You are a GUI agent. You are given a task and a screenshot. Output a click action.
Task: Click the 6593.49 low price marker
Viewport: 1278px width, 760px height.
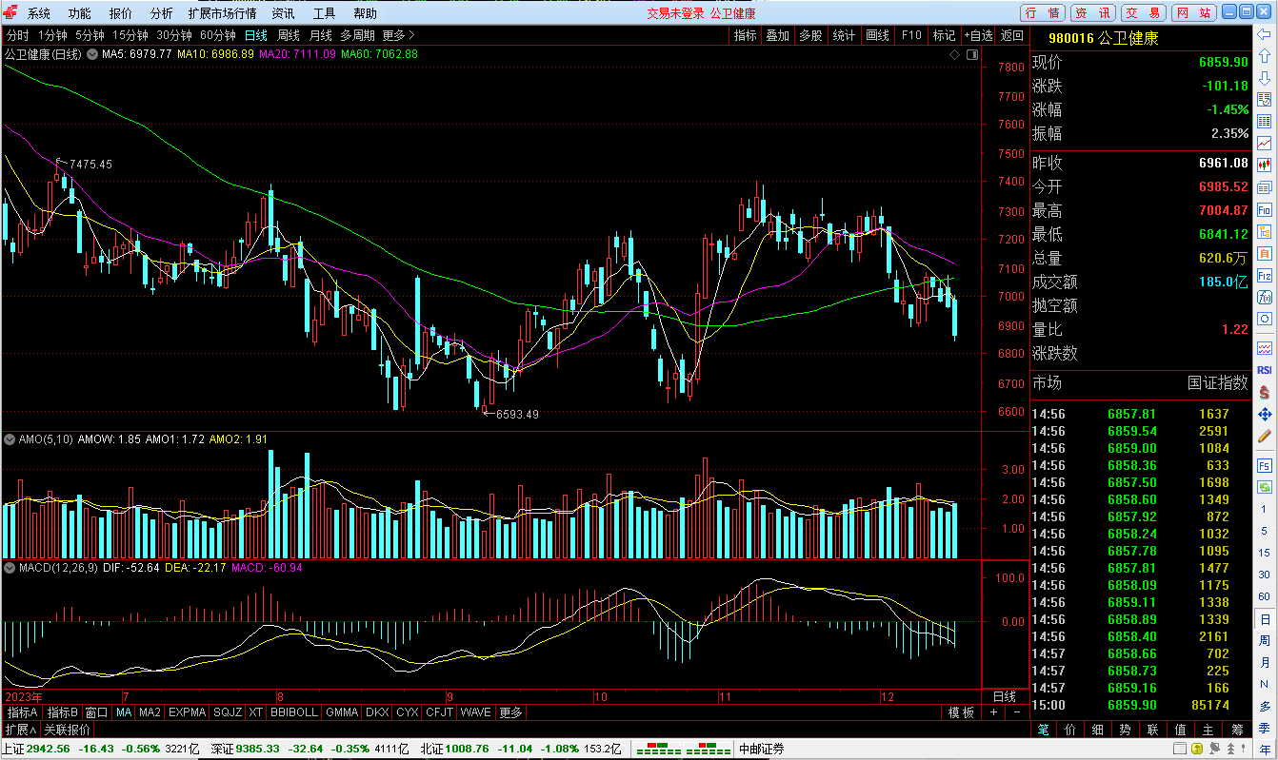pos(517,414)
